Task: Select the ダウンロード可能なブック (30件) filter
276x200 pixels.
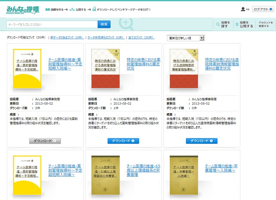Action: [26, 38]
